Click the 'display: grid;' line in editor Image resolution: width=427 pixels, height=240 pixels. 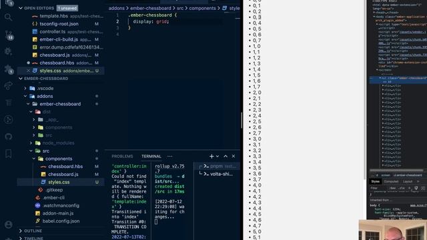click(151, 21)
